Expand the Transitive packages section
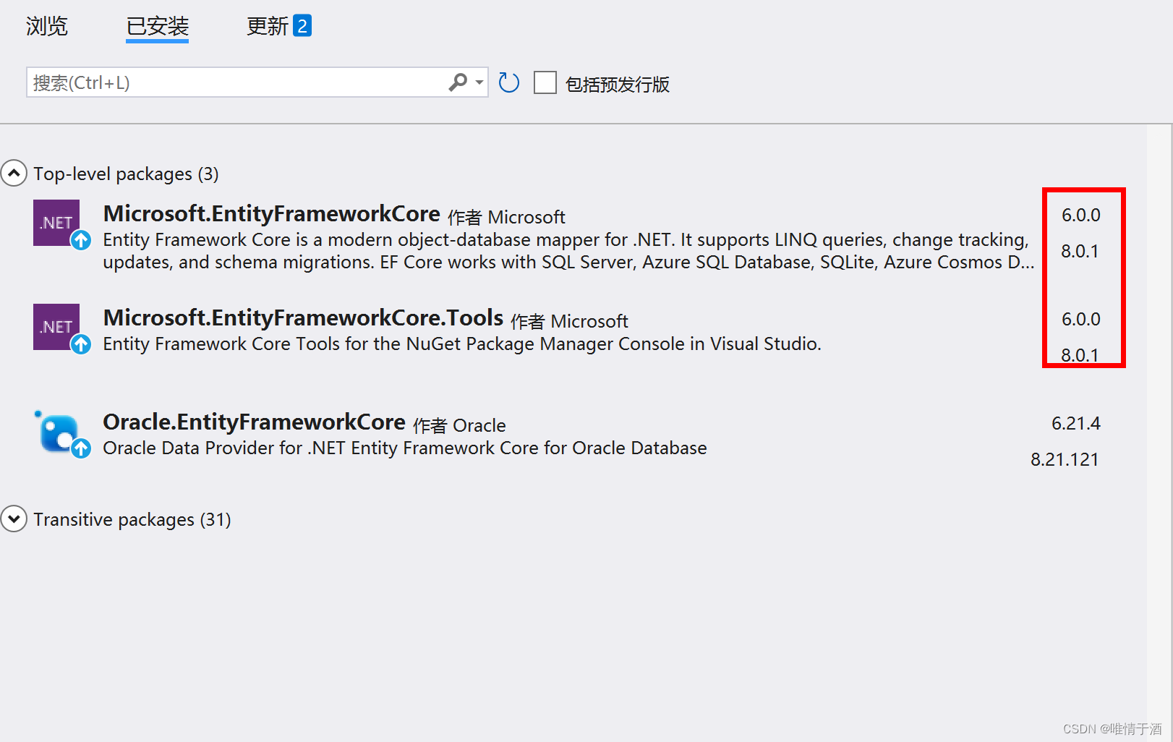This screenshot has width=1173, height=742. [14, 519]
